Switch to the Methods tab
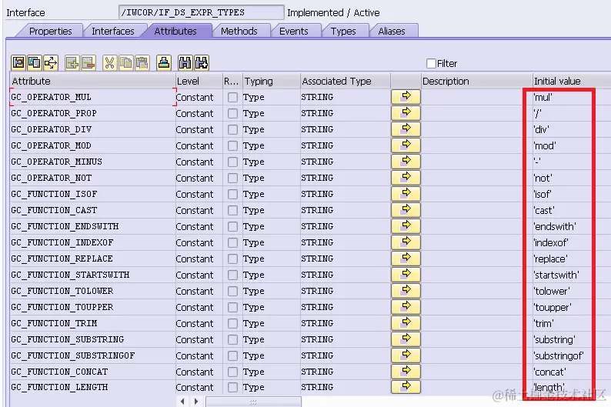The height and width of the screenshot is (407, 611). [x=239, y=31]
